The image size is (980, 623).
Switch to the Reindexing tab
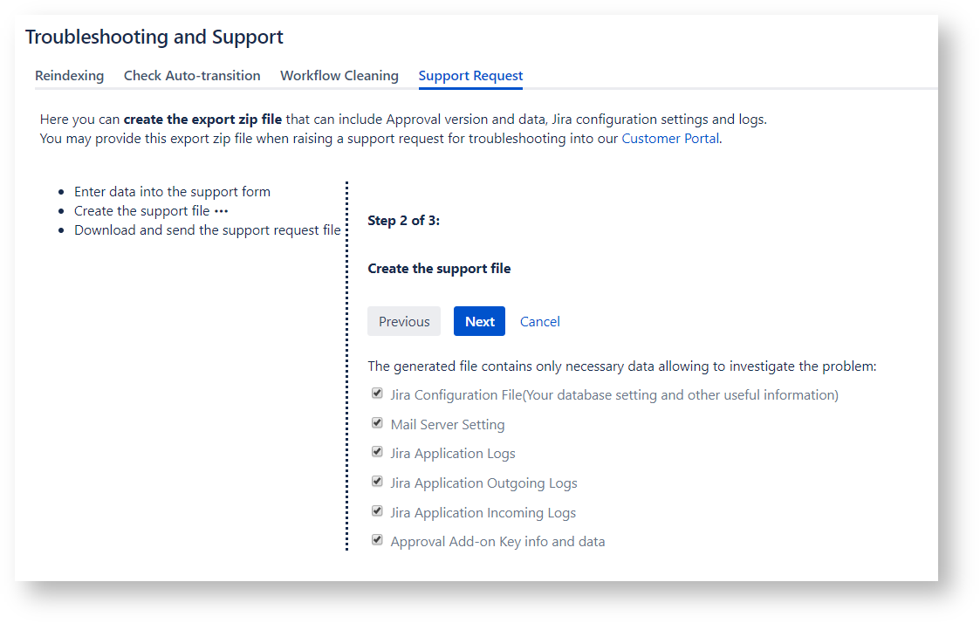(69, 76)
